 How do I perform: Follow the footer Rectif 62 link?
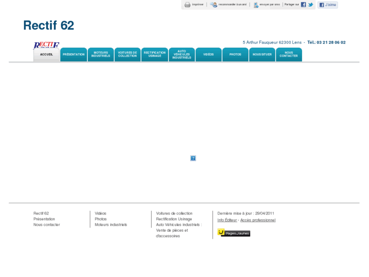(41, 213)
